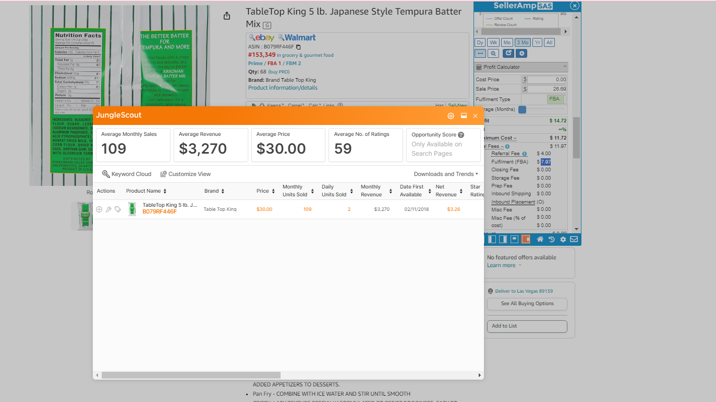Open Product information/details link

pos(283,88)
